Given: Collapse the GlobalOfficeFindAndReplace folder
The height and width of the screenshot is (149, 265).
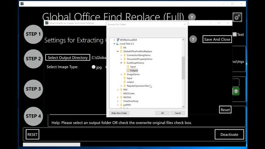Looking at the screenshot, I should click(118, 51).
